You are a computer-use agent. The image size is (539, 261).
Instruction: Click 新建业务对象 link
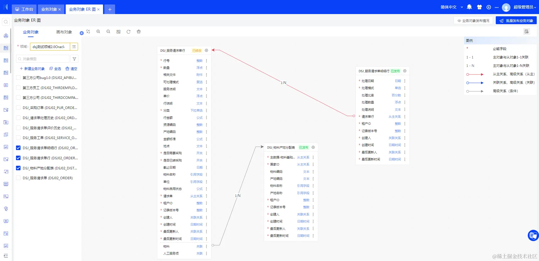pos(32,69)
